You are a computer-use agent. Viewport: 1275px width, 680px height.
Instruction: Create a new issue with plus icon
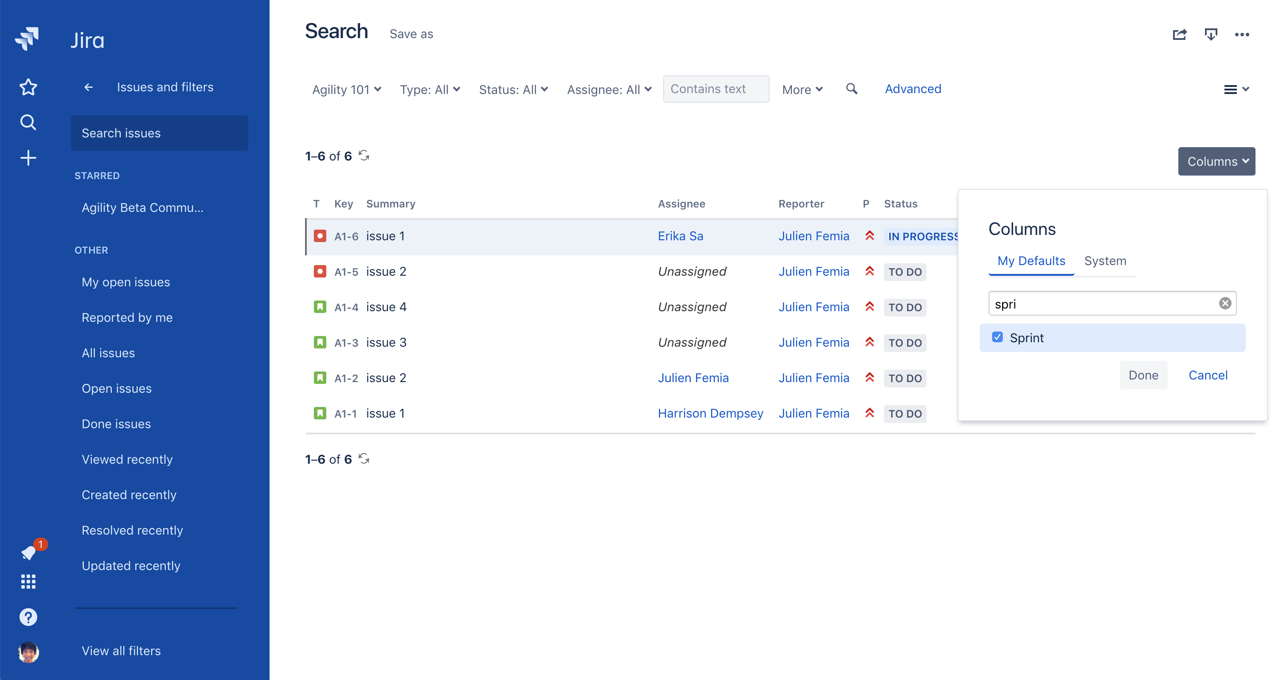(x=28, y=158)
